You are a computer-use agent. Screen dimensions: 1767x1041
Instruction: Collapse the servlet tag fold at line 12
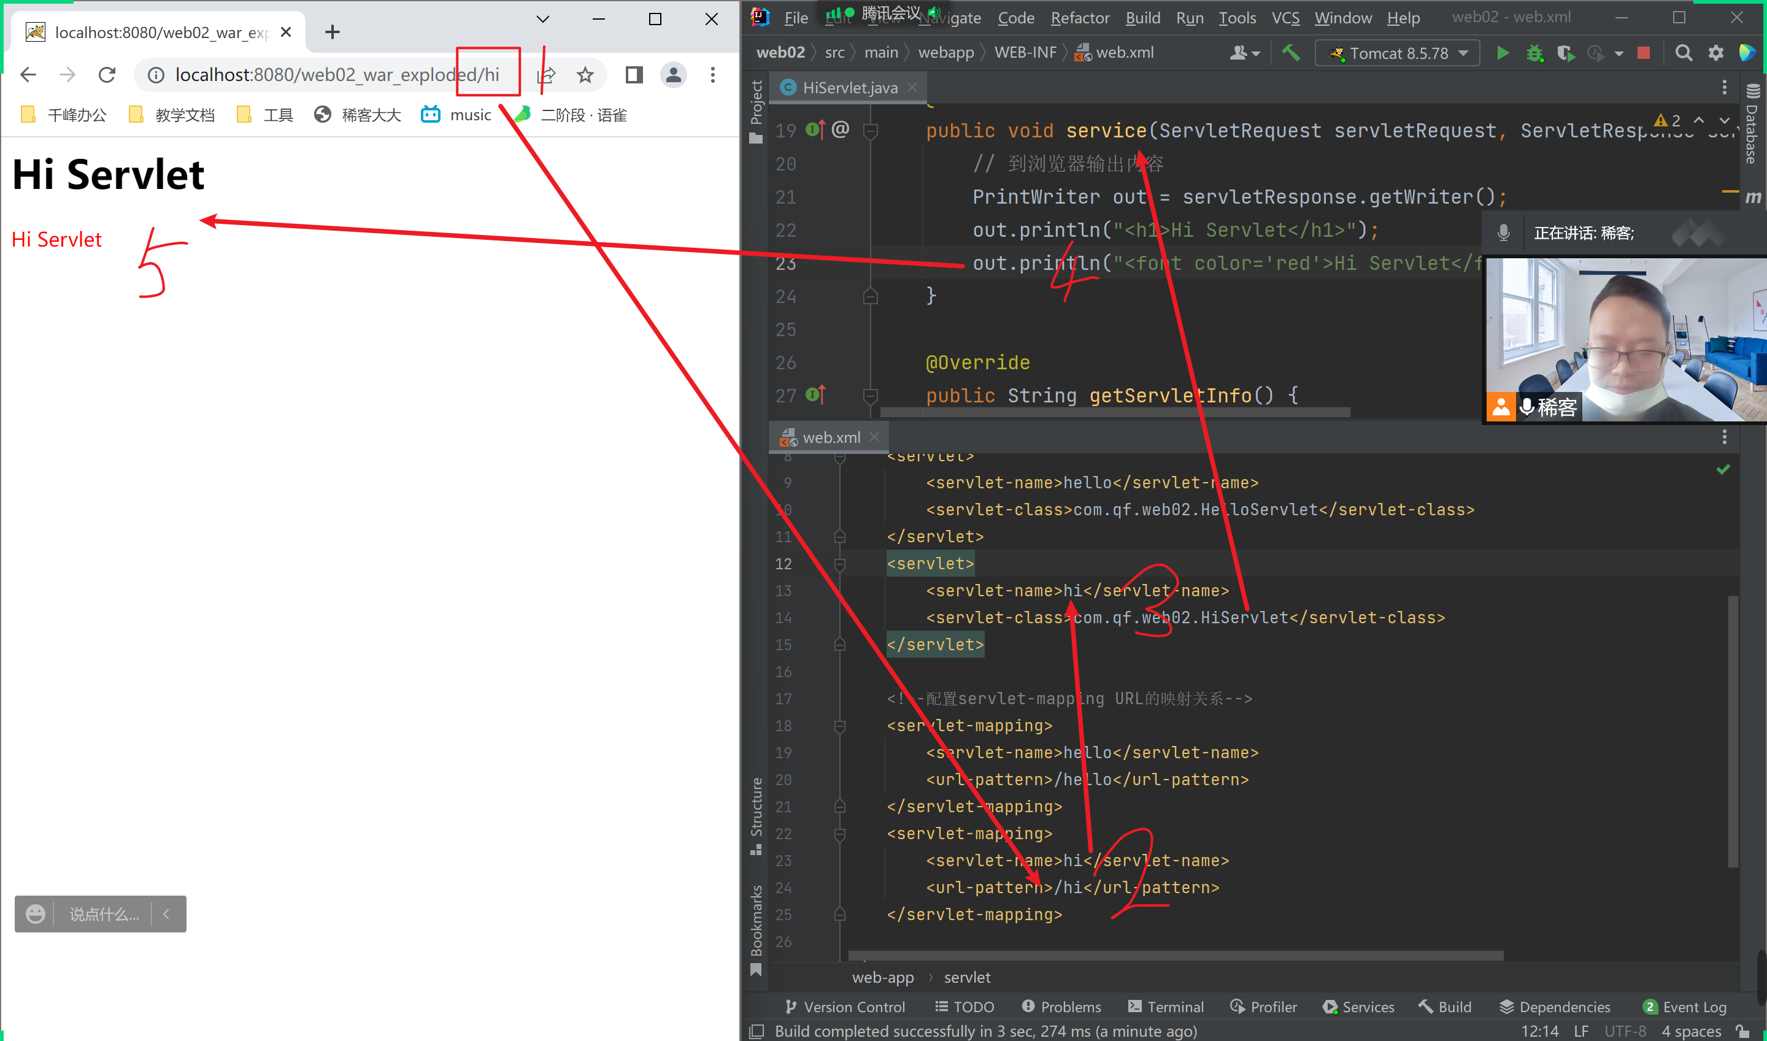840,564
